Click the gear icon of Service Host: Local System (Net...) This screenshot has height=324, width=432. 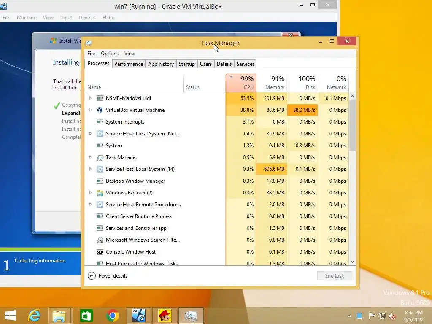pos(100,134)
